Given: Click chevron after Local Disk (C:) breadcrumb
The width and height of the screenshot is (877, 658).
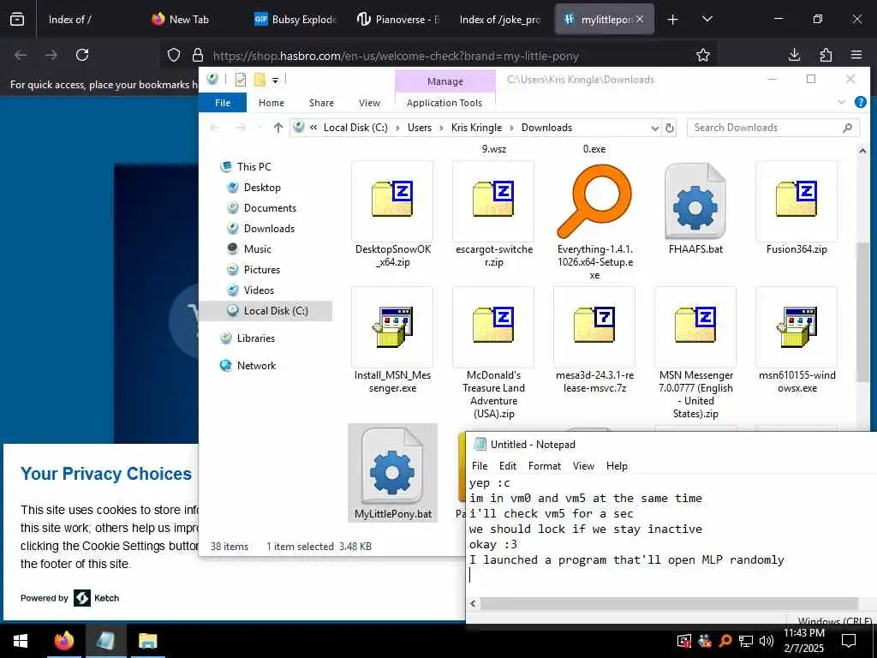Looking at the screenshot, I should point(397,129).
